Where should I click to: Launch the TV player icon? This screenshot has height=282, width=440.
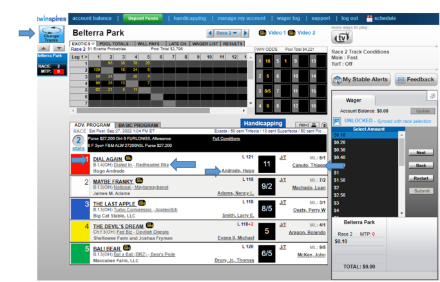(x=342, y=37)
